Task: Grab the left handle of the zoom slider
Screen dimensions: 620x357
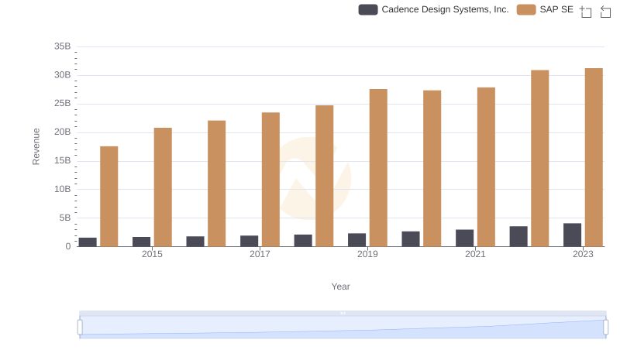Action: [x=80, y=328]
